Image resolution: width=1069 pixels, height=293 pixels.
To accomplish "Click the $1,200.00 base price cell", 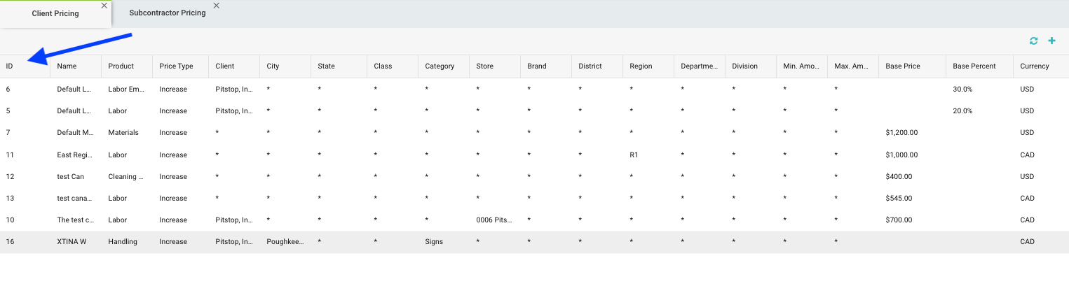I will coord(901,133).
